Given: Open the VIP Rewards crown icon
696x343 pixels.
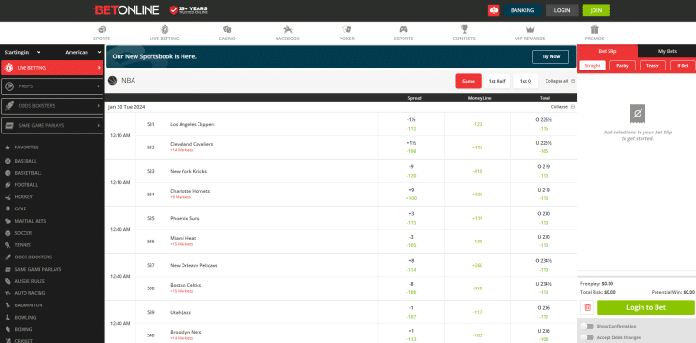Looking at the screenshot, I should click(x=530, y=30).
